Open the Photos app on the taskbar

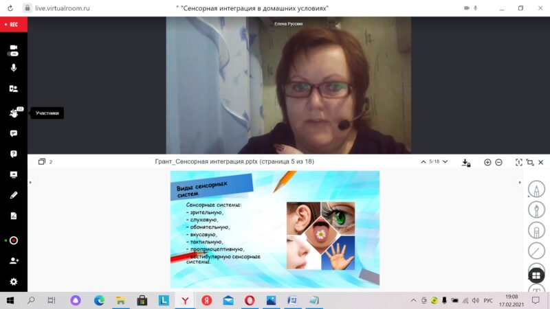tap(271, 300)
